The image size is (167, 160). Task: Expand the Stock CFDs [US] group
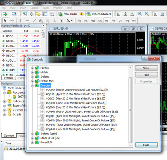pos(32,138)
